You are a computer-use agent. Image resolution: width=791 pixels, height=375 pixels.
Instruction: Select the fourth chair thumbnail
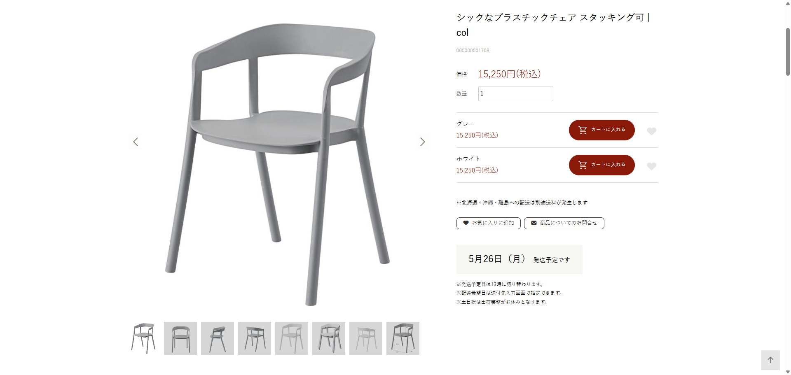(255, 338)
